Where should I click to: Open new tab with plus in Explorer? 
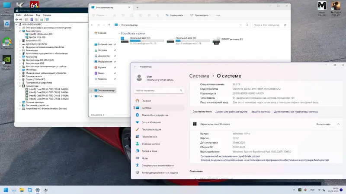[x=137, y=7]
